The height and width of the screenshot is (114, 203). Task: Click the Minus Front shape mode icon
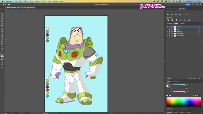pos(172,15)
